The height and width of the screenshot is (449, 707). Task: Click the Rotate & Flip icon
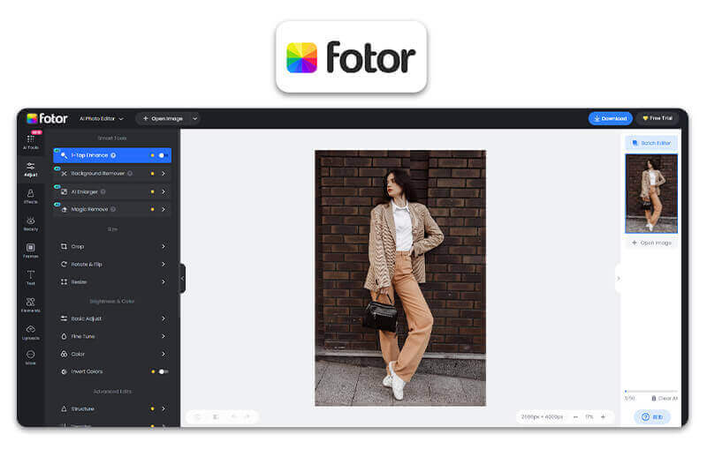pos(64,264)
